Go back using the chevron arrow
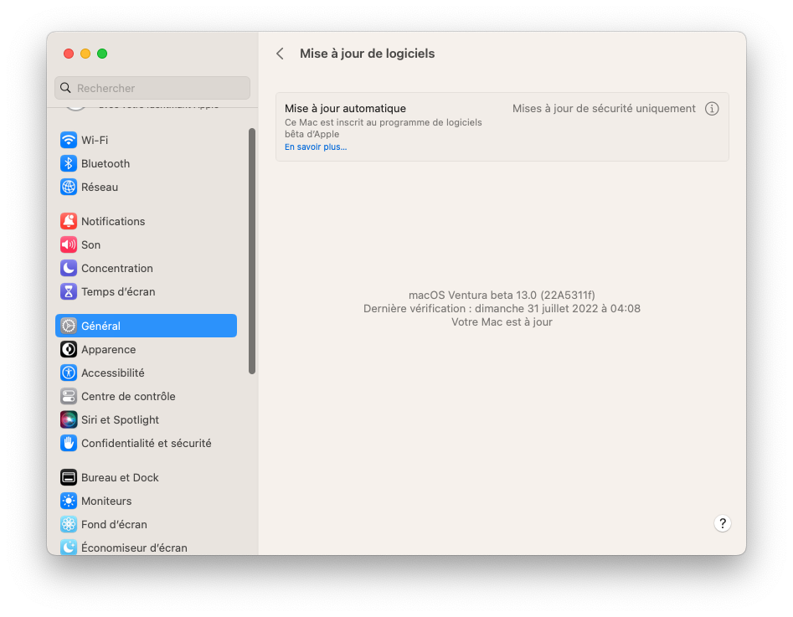 pyautogui.click(x=281, y=54)
